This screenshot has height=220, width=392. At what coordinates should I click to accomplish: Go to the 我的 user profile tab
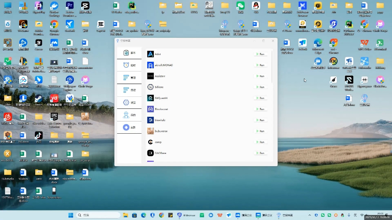coord(129,115)
